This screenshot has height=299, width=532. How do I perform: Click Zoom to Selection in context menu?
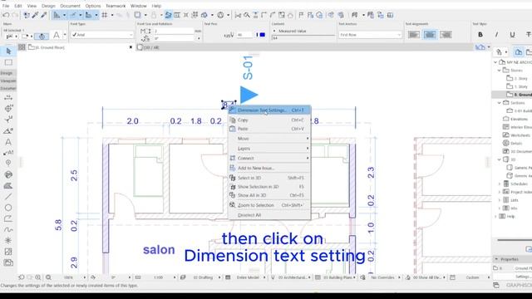pos(269,205)
